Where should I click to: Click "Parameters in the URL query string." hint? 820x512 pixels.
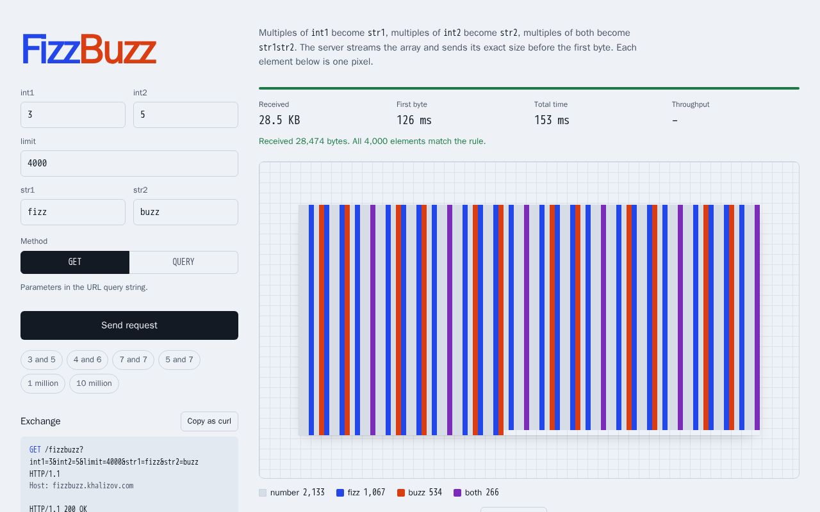coord(84,287)
